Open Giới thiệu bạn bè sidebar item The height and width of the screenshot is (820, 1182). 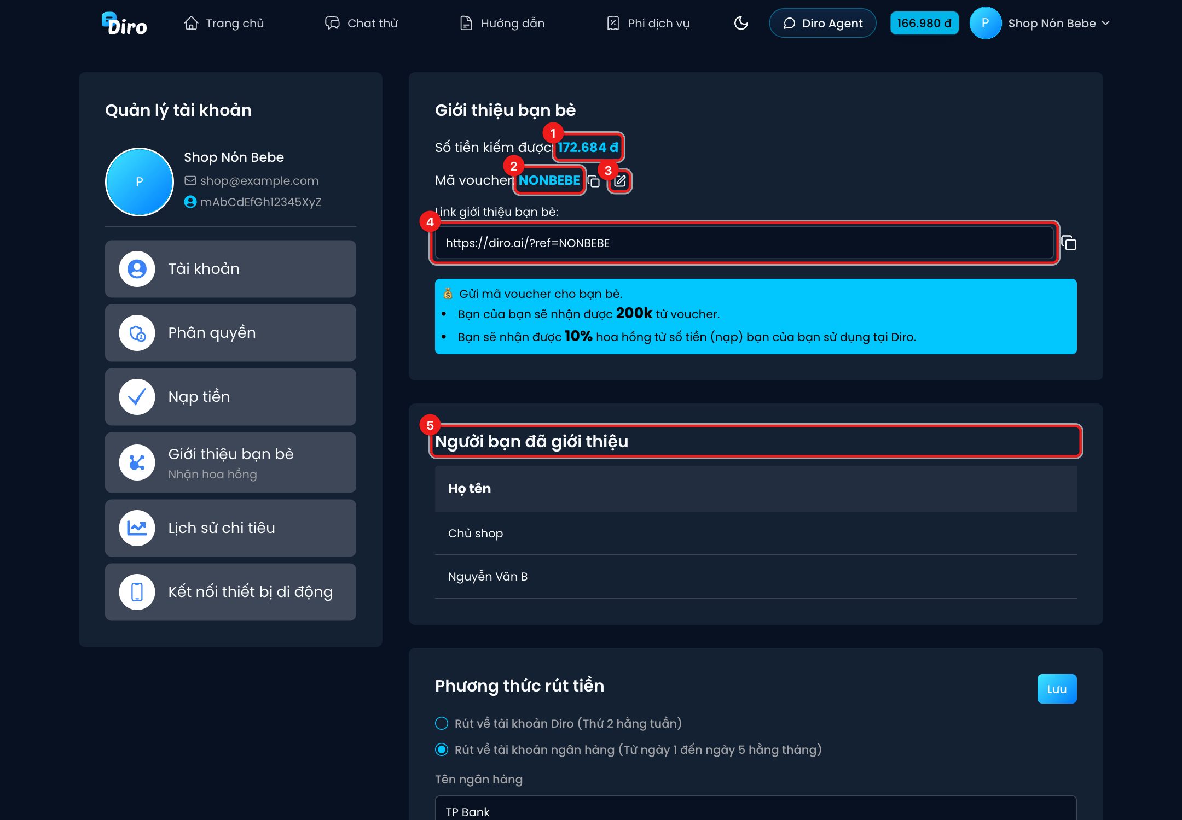tap(230, 462)
